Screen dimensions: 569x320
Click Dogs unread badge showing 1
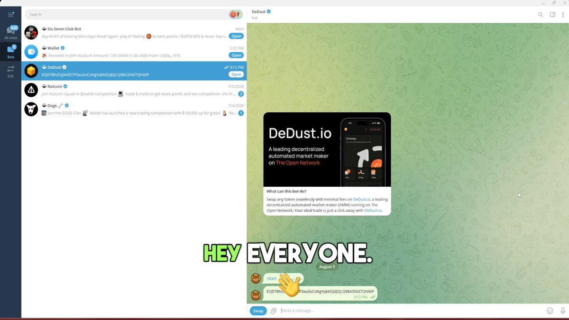point(241,113)
